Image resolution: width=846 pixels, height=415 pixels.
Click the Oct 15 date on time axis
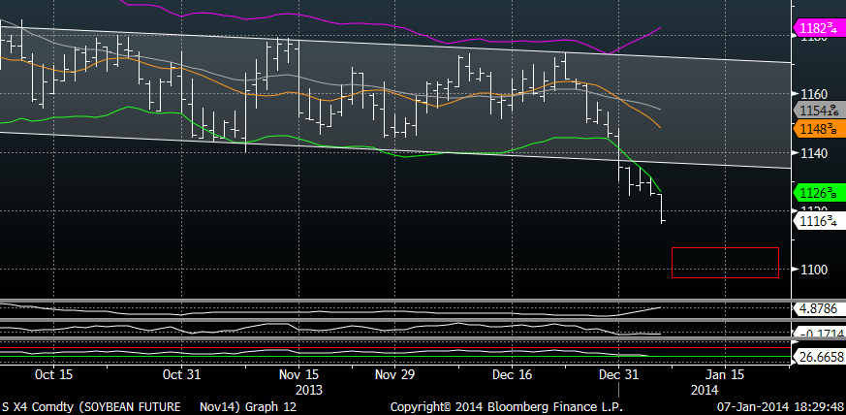click(x=54, y=374)
